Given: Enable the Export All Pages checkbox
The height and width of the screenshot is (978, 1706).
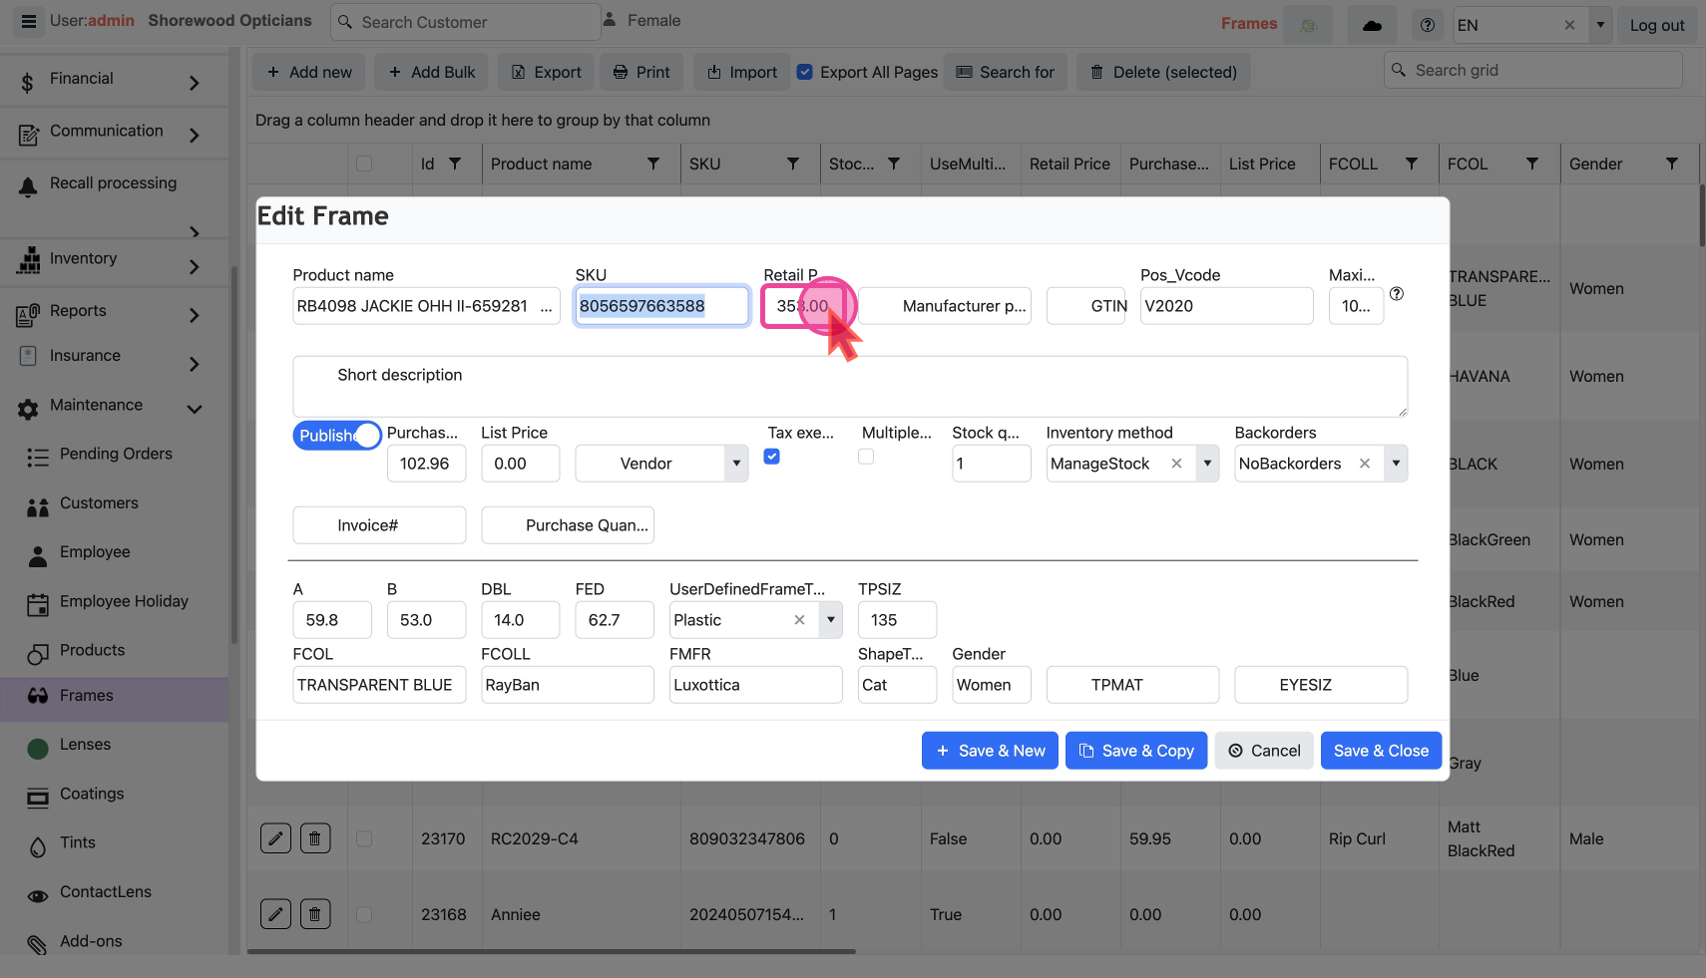Looking at the screenshot, I should [805, 72].
